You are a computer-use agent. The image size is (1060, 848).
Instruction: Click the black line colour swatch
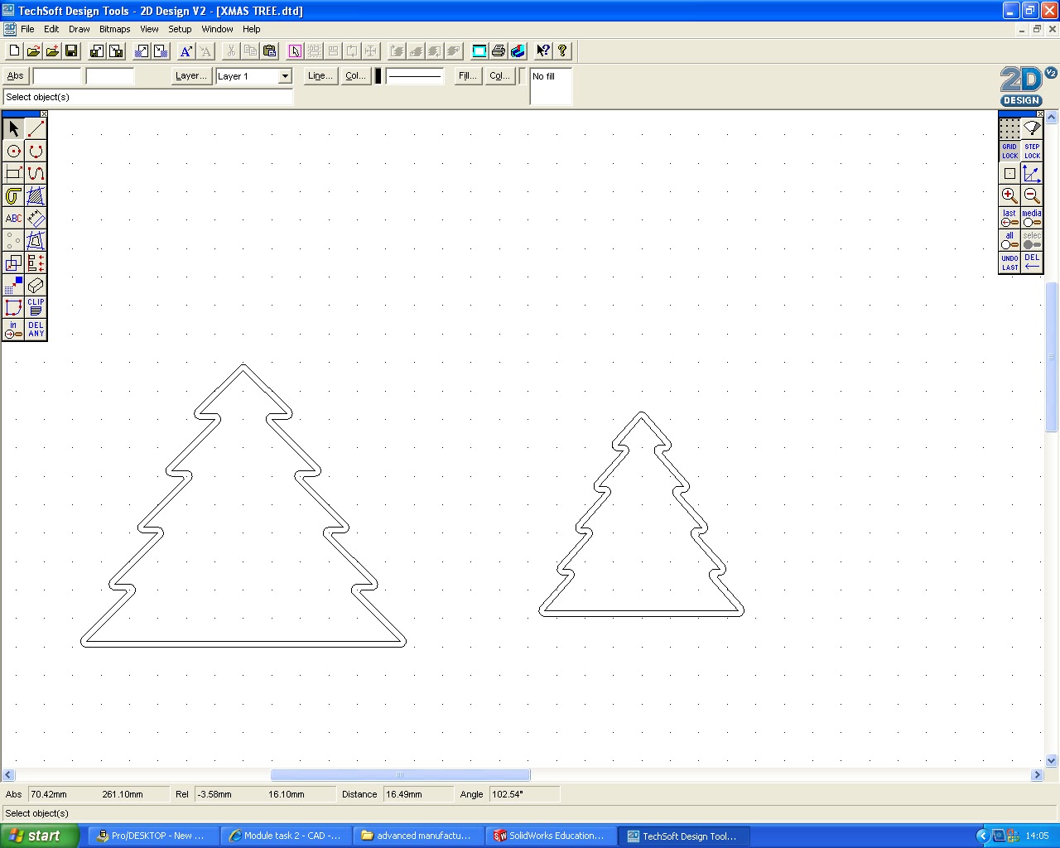(x=377, y=75)
